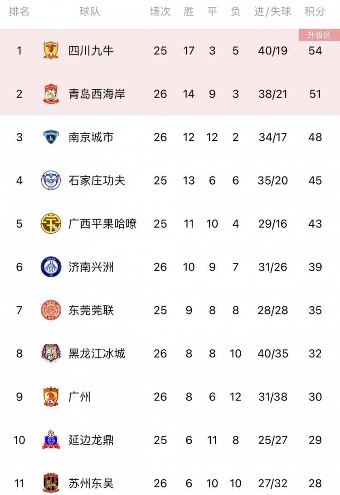Tap the 广西平果哈嘹 yellow emblem
The width and height of the screenshot is (340, 495).
tap(51, 224)
